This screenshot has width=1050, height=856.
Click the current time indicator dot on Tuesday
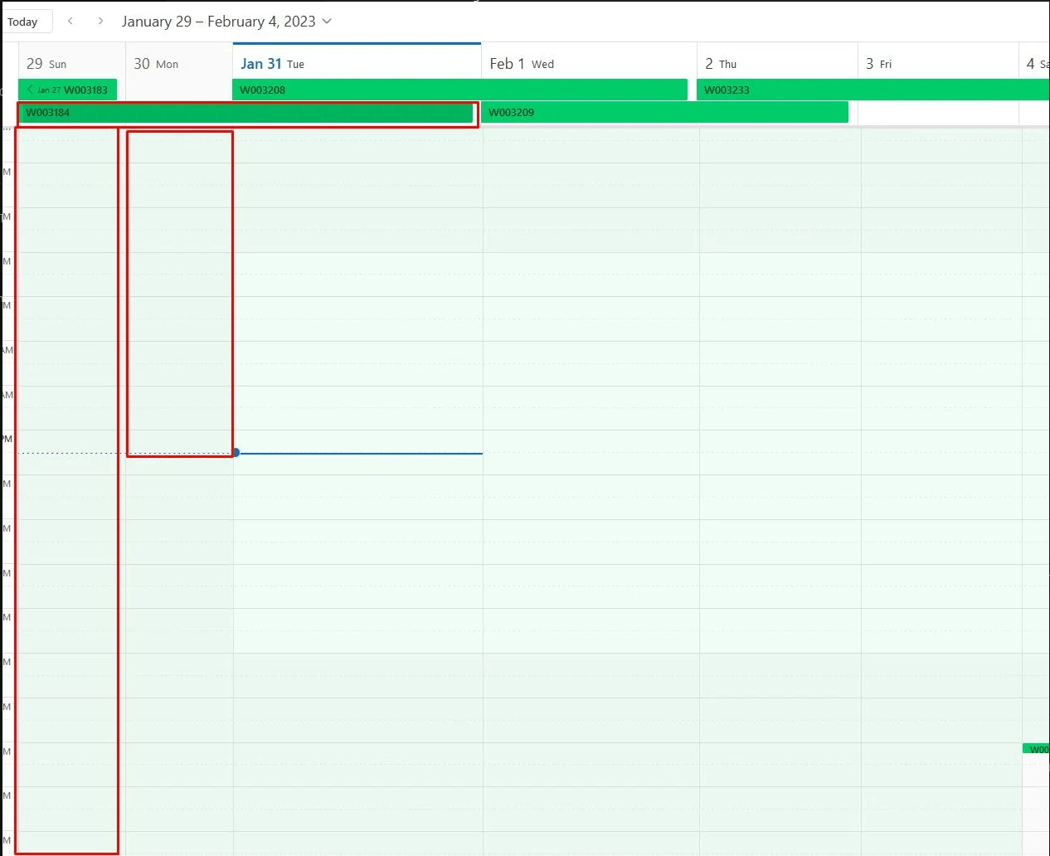pyautogui.click(x=236, y=452)
